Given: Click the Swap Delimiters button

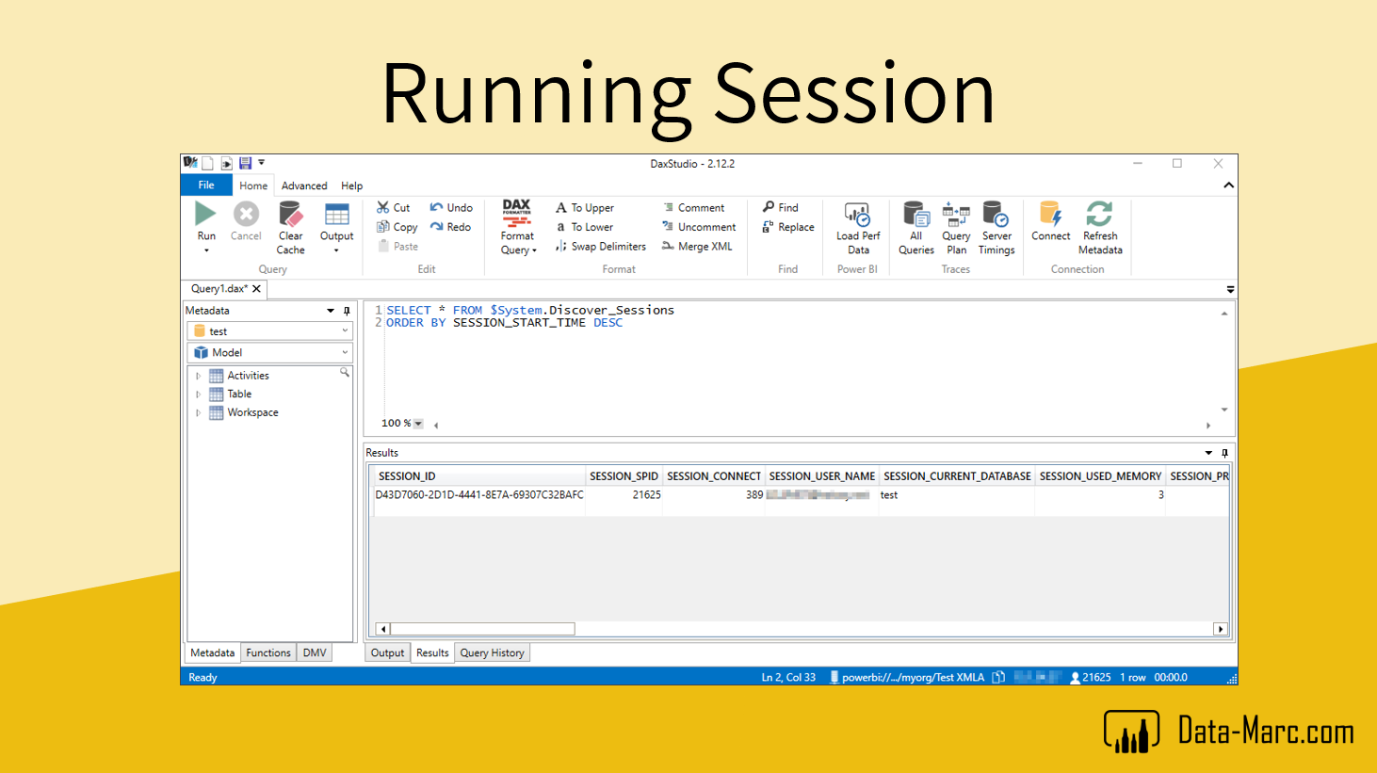Looking at the screenshot, I should [x=600, y=247].
